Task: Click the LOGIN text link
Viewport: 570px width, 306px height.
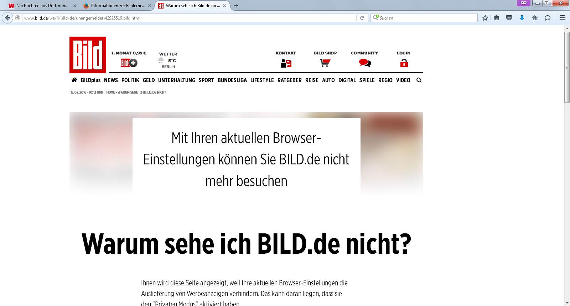Action: pyautogui.click(x=404, y=53)
